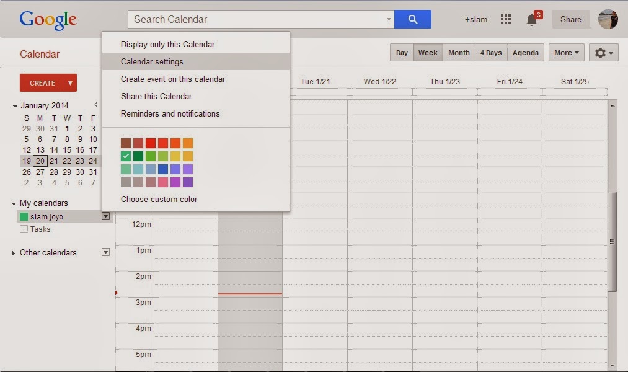
Task: Open the +slam profile link
Action: tap(476, 20)
